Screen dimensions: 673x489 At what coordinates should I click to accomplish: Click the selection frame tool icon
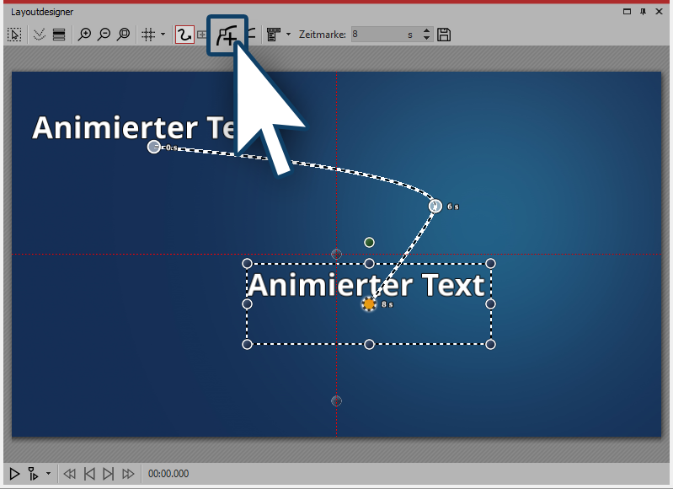[x=14, y=35]
